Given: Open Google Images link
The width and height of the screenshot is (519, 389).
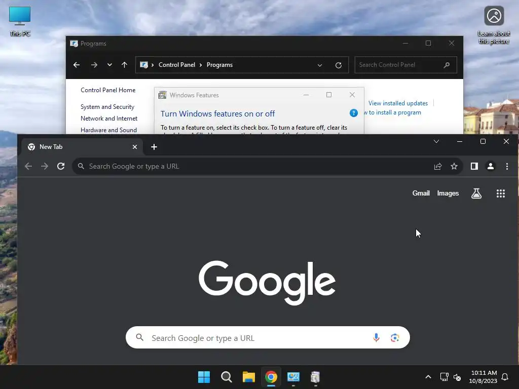Looking at the screenshot, I should click(448, 193).
